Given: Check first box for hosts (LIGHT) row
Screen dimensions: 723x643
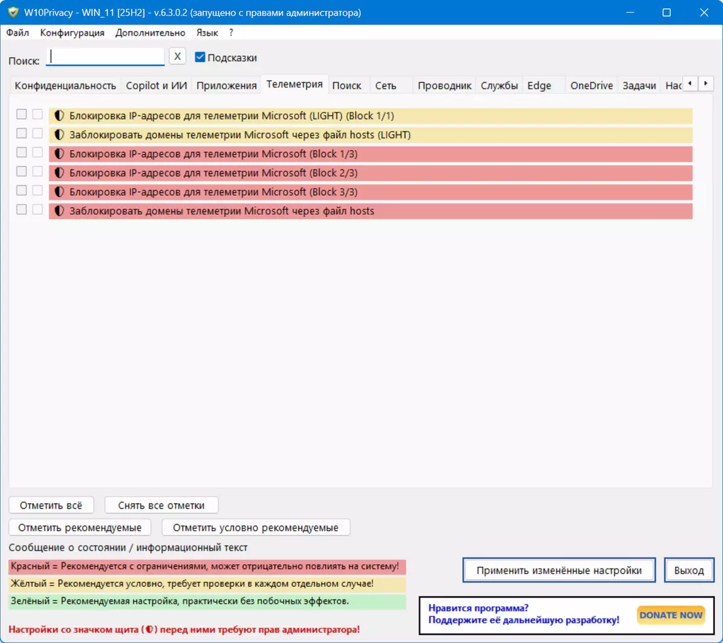Looking at the screenshot, I should [x=21, y=133].
